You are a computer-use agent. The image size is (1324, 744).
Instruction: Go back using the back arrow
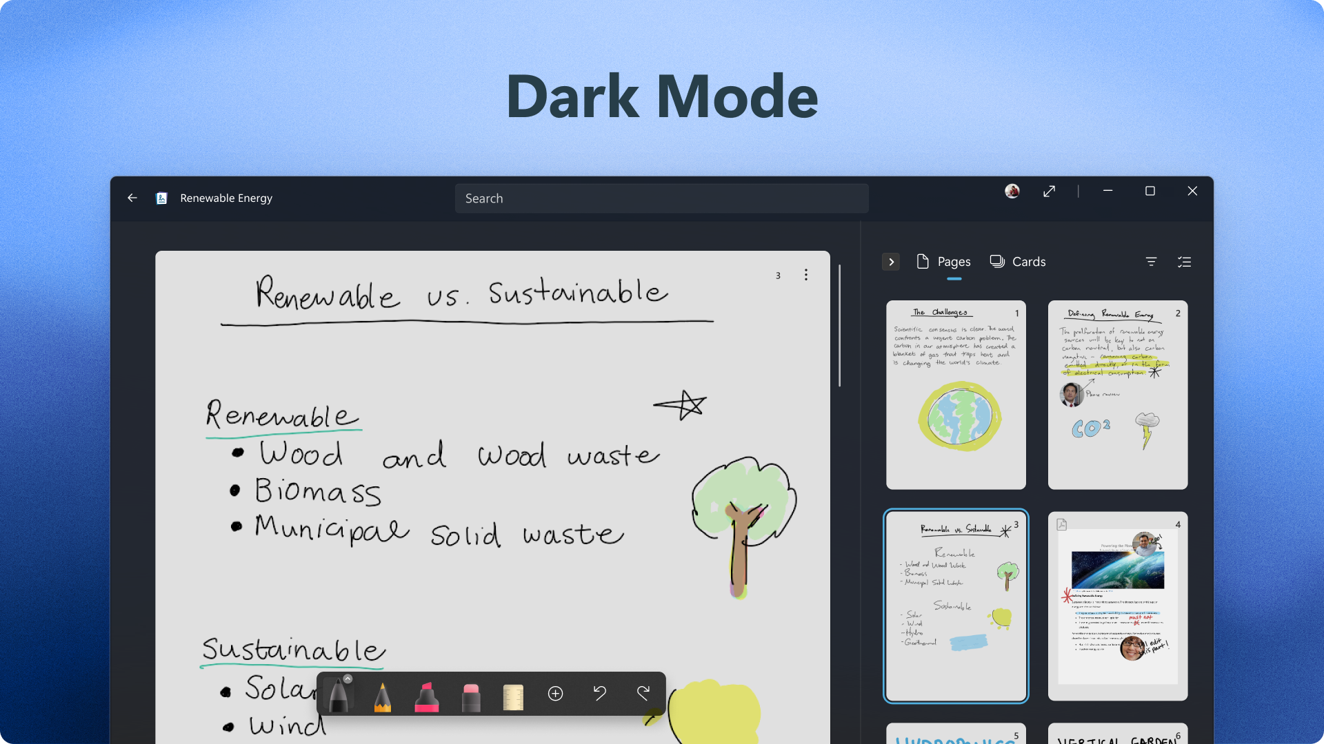132,198
